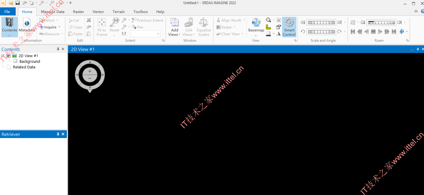Viewport: 424px width, 195px height.
Task: Click the Add Views icon
Action: click(x=174, y=23)
